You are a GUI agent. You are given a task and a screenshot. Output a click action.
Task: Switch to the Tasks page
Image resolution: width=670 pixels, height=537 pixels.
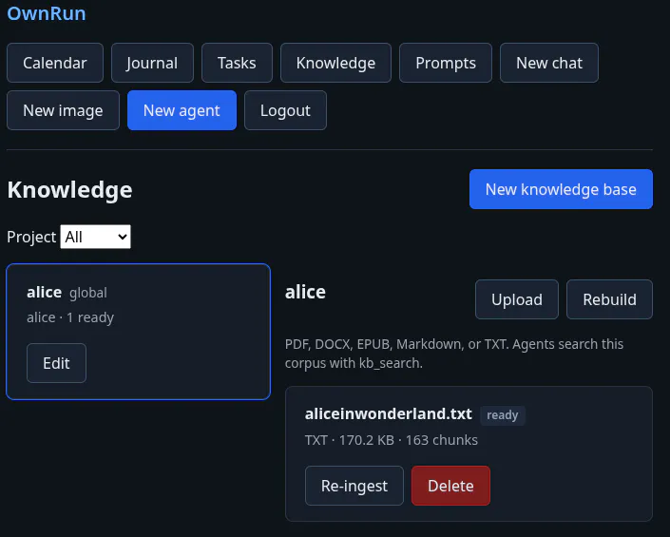coord(237,63)
